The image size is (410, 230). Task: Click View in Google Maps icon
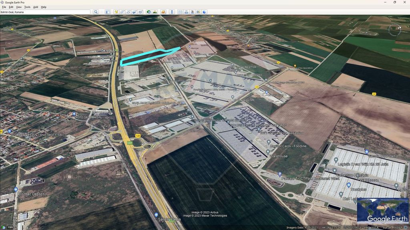pyautogui.click(x=198, y=12)
